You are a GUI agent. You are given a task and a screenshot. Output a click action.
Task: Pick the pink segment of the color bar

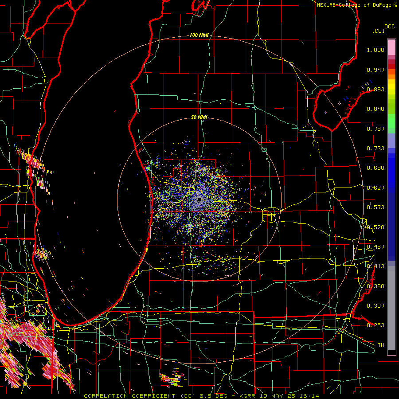point(391,47)
